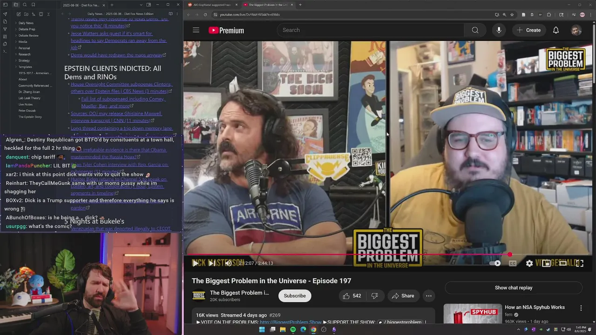
Task: Dislike the video with thumbs down
Action: click(374, 296)
